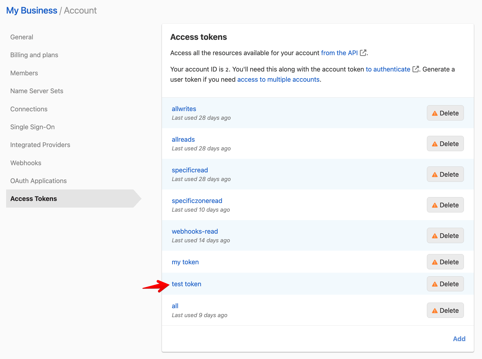This screenshot has width=482, height=359.
Task: Delete the allwrites token
Action: tap(445, 113)
